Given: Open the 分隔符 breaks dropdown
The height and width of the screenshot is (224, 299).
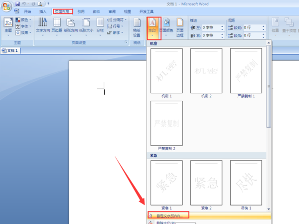Looking at the screenshot, I should (x=117, y=19).
